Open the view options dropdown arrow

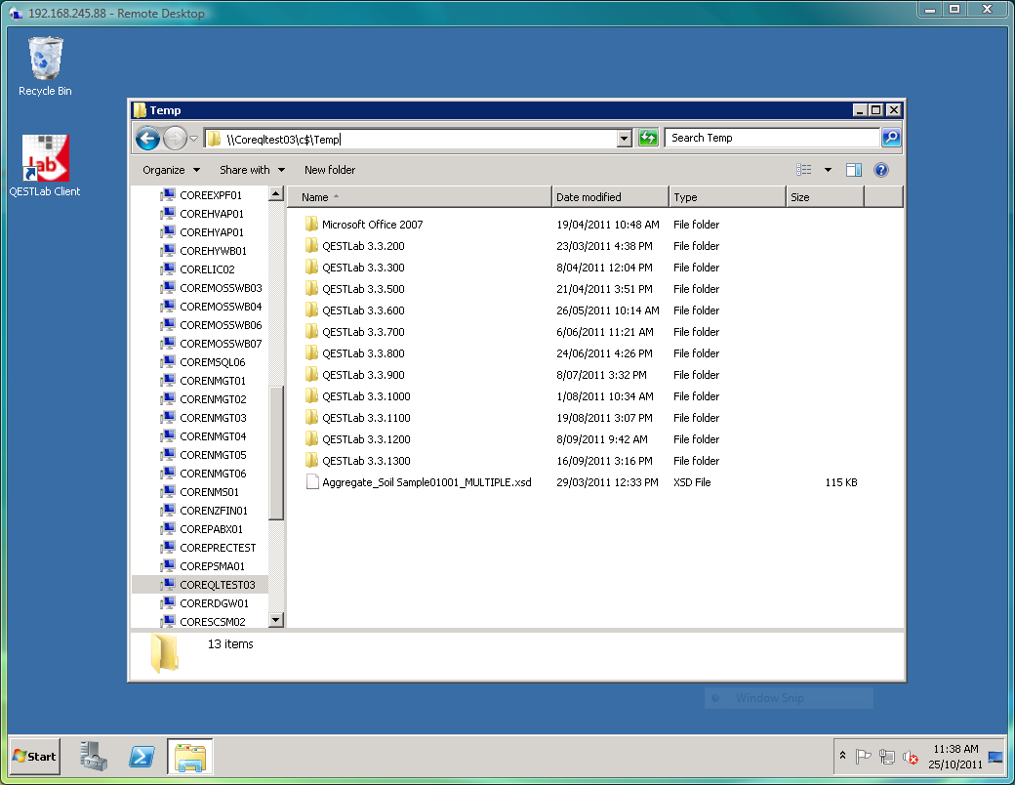point(828,170)
